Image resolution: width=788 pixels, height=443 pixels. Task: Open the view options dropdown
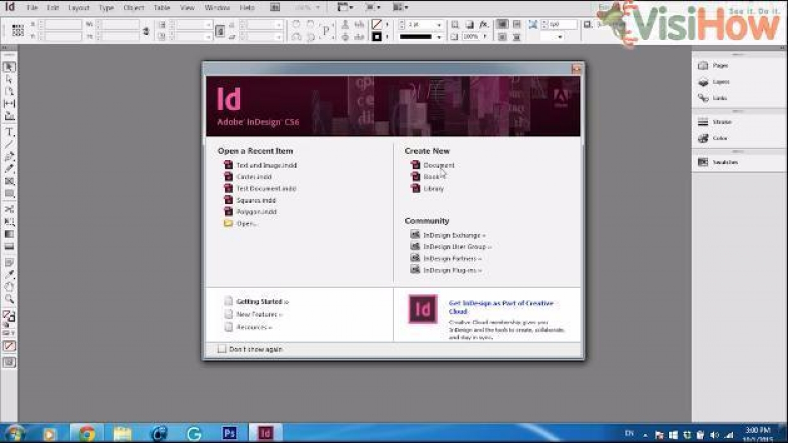click(x=345, y=8)
